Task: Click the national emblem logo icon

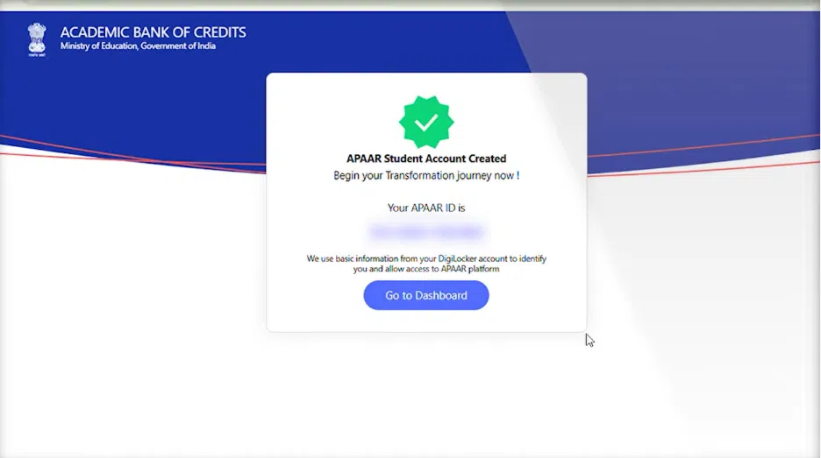Action: coord(37,39)
